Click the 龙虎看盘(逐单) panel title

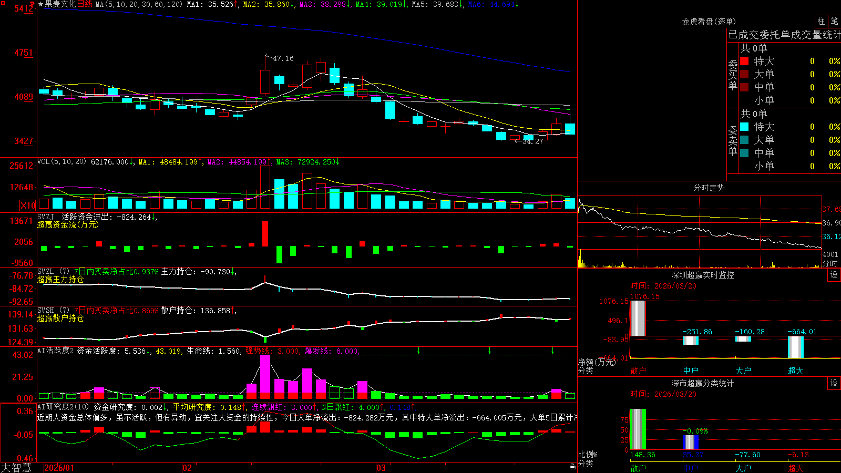point(709,22)
